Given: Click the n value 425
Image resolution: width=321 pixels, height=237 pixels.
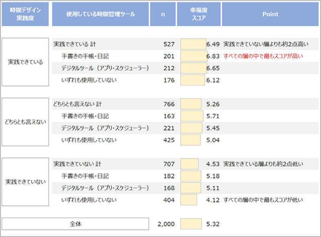Looking at the screenshot, I should 169,140.
